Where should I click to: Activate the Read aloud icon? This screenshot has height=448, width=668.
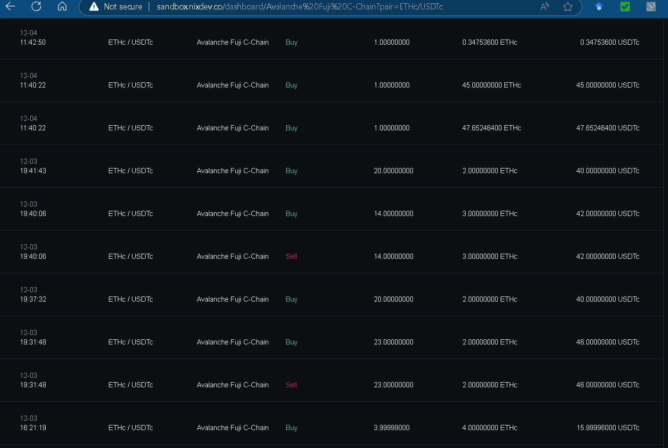[x=544, y=7]
